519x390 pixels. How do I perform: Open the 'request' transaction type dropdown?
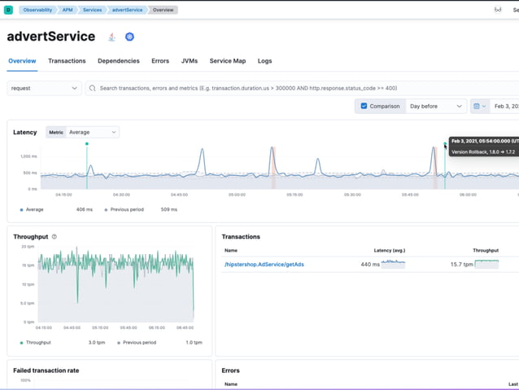click(45, 88)
